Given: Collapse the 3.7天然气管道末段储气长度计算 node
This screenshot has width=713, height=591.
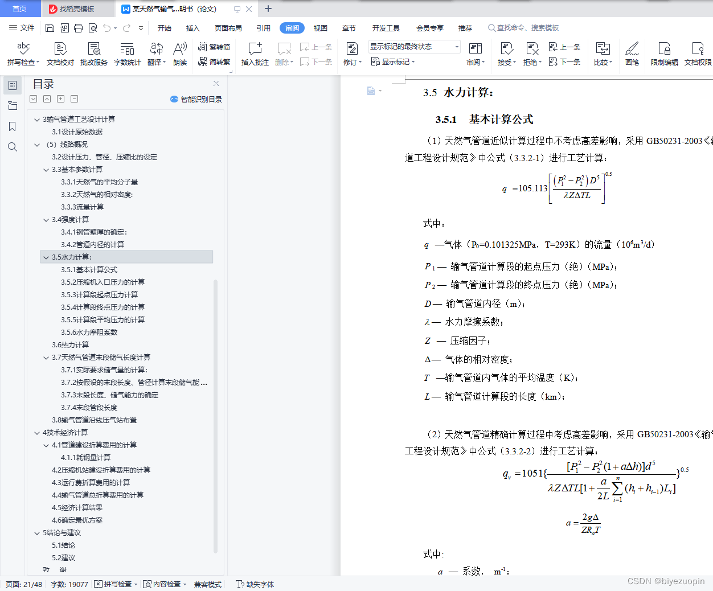Looking at the screenshot, I should (46, 358).
